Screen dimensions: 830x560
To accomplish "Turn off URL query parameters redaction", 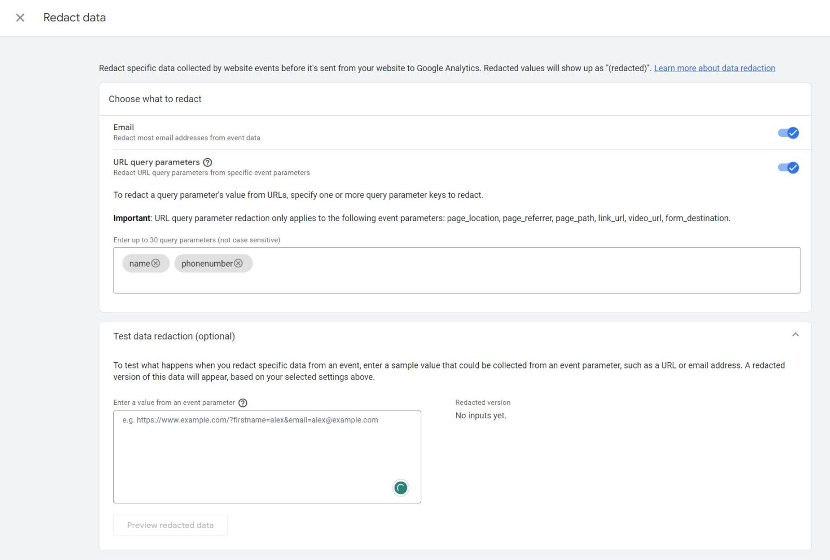I will pos(787,168).
